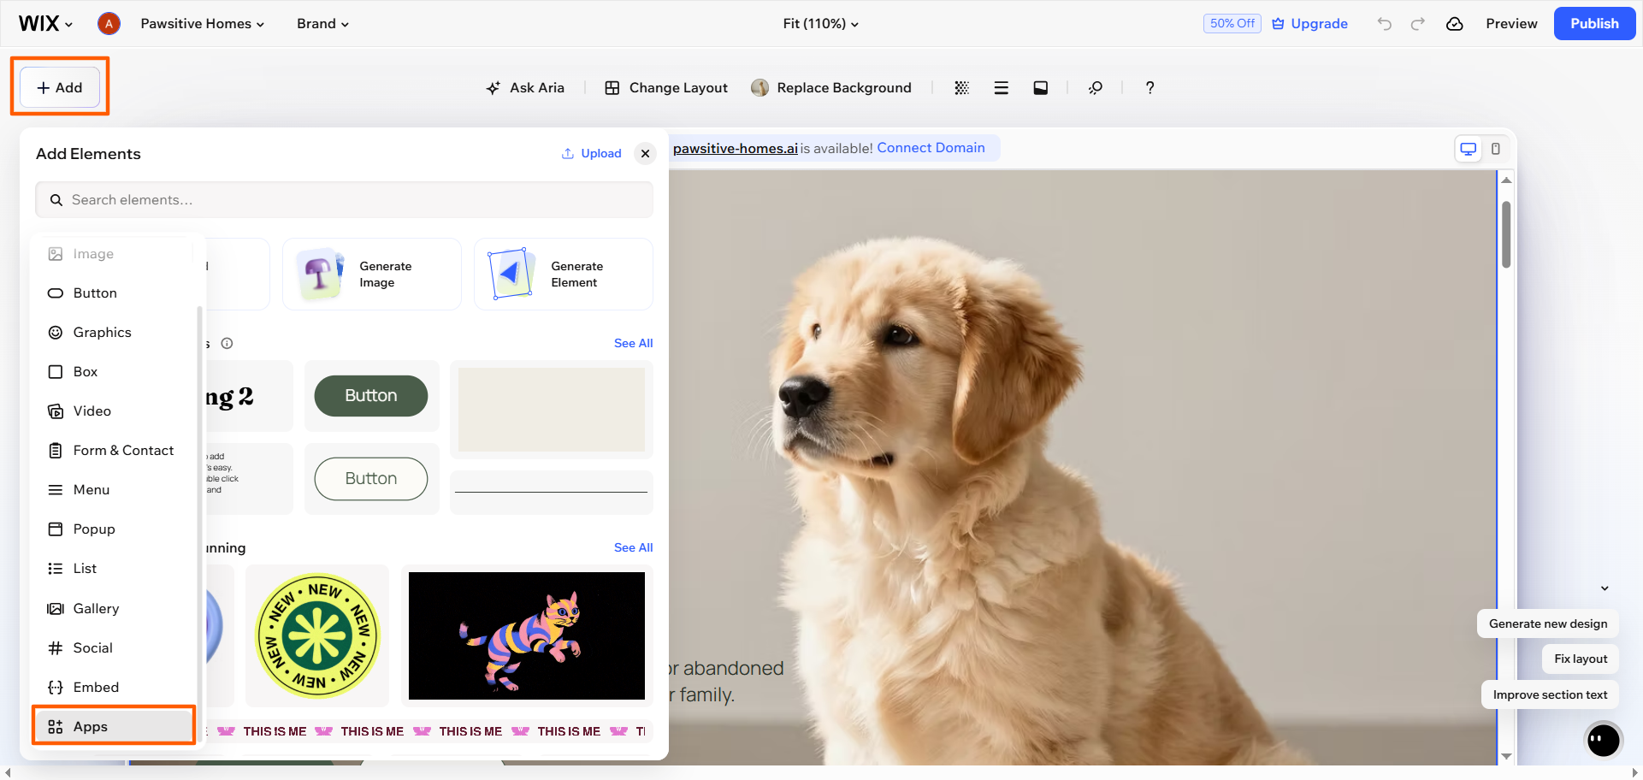The height and width of the screenshot is (780, 1643).
Task: Click See All in the lower graphics section
Action: point(633,547)
